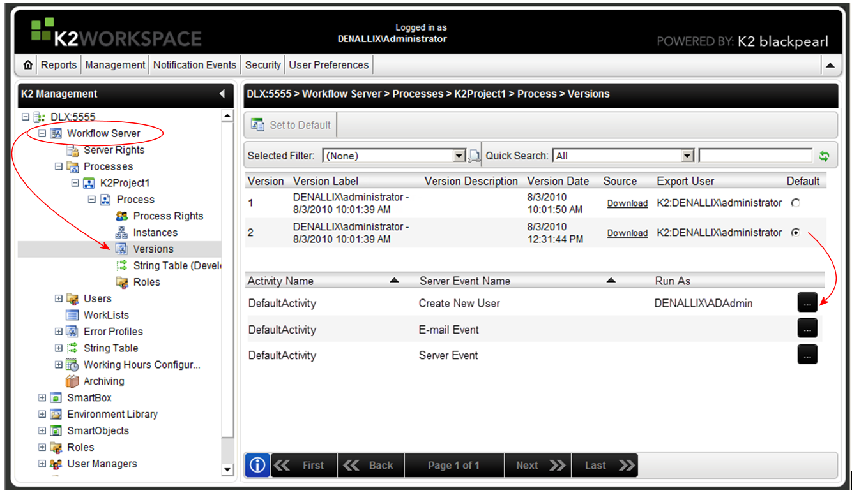Screen dimensions: 852x493
Task: Go Back one page
Action: (370, 466)
